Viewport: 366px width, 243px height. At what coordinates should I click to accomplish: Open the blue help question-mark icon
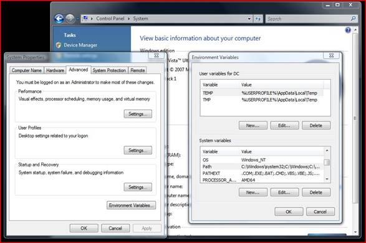(348, 30)
